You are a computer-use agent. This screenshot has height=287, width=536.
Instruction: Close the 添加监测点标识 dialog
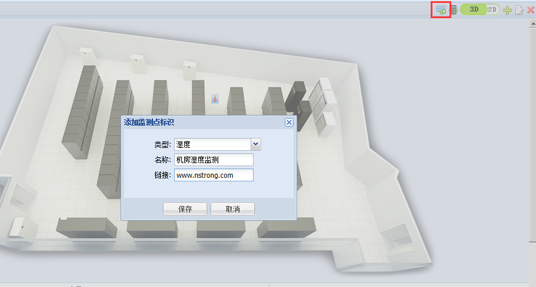(x=289, y=122)
